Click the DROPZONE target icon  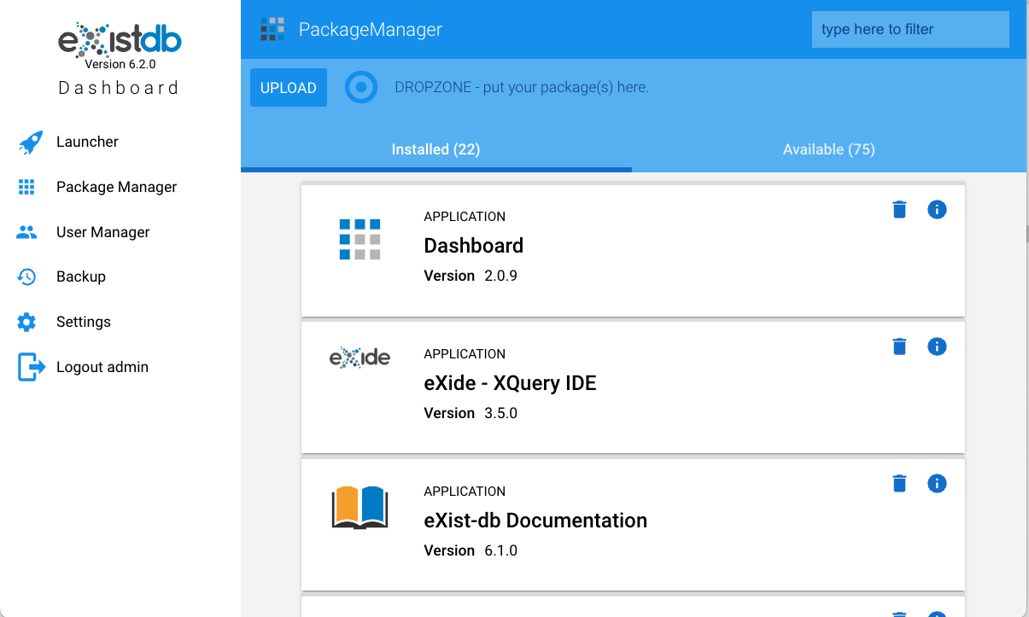[x=361, y=87]
